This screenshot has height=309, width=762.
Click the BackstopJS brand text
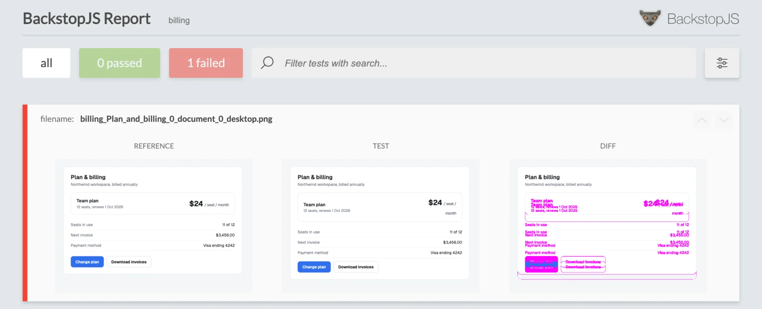(703, 19)
